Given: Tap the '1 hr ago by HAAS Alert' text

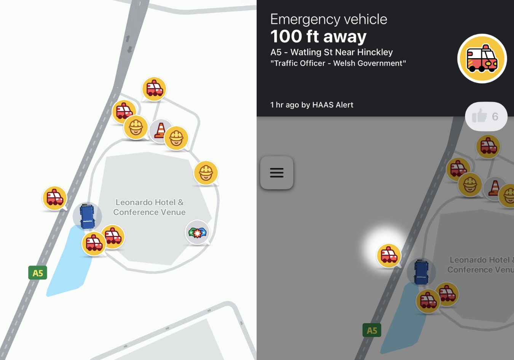Looking at the screenshot, I should (312, 105).
